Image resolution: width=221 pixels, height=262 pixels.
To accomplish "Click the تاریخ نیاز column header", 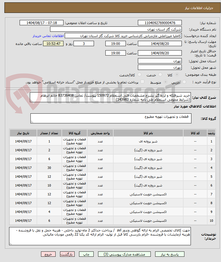I will pyautogui.click(x=23, y=133).
